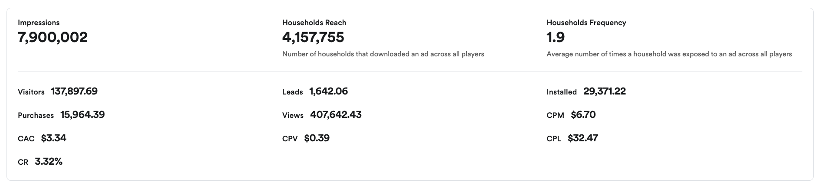
Task: Select the Households Reach heading
Action: coord(314,23)
